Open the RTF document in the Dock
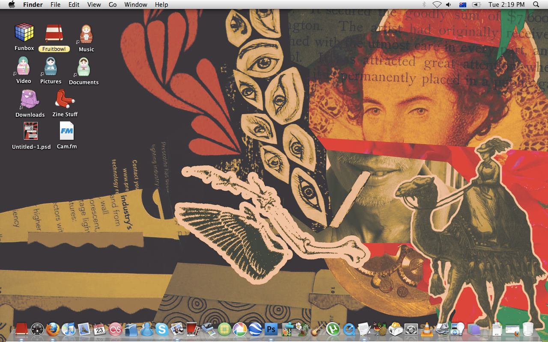 pyautogui.click(x=497, y=329)
